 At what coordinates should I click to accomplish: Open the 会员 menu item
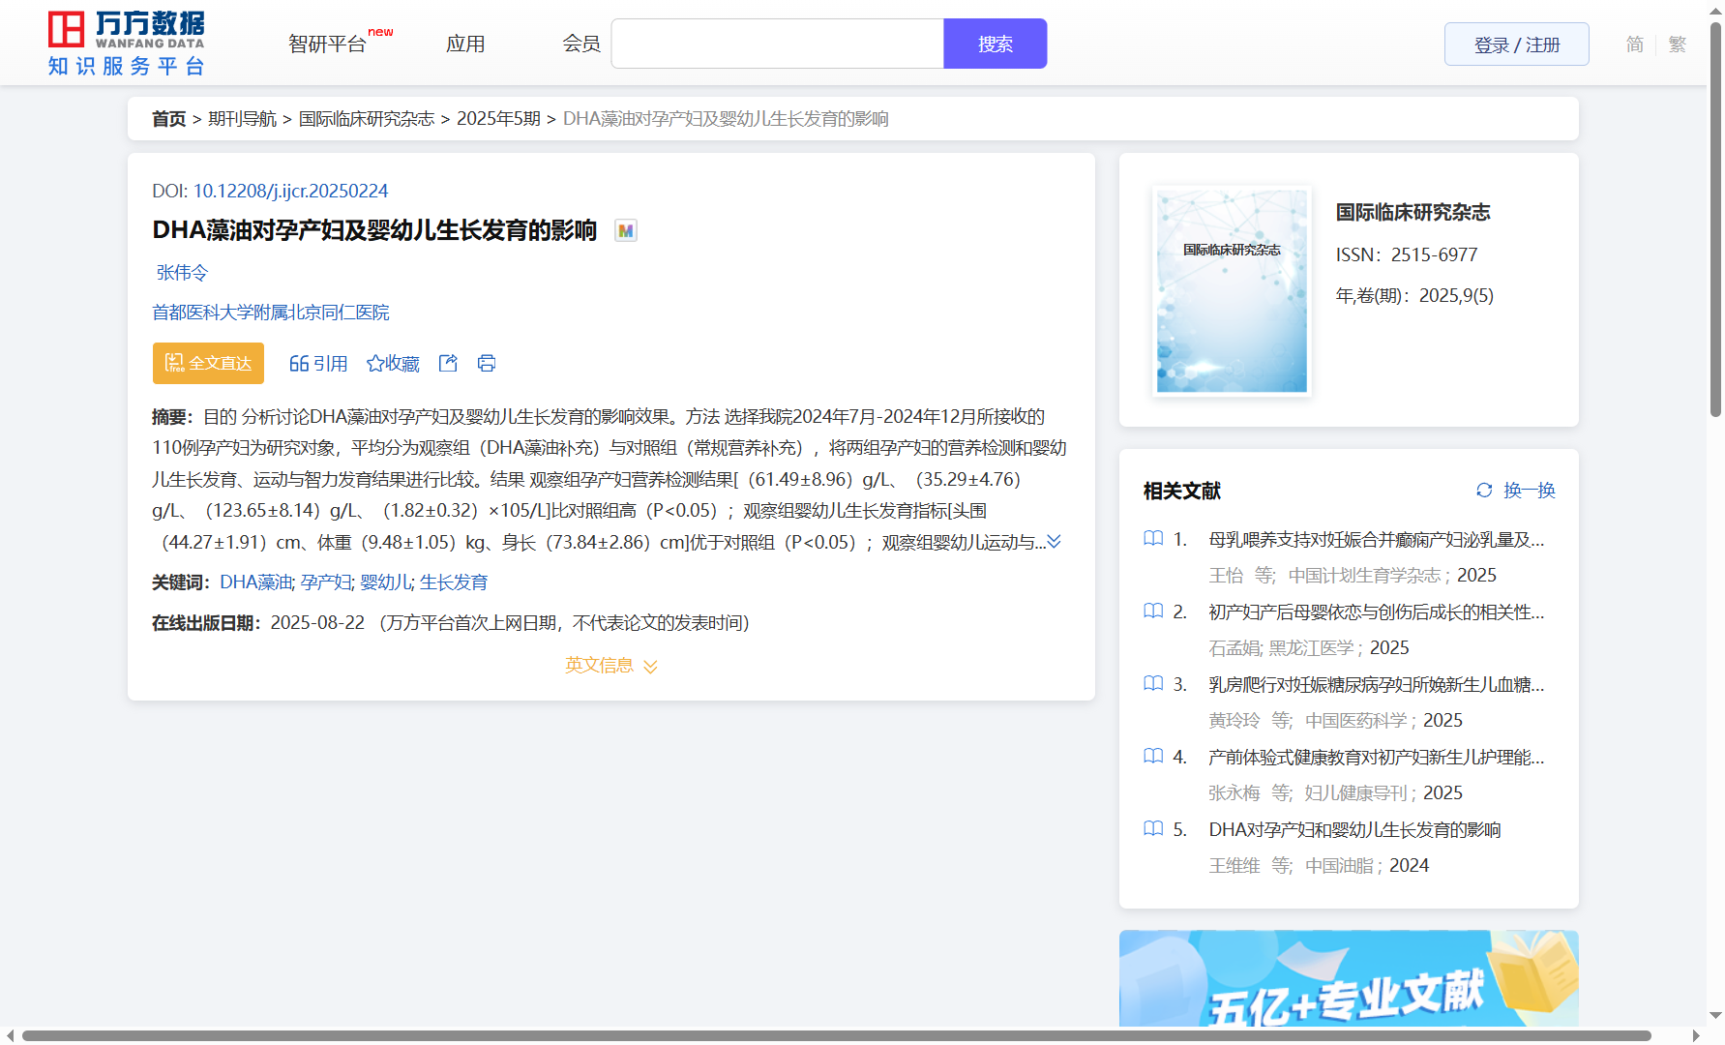[x=580, y=44]
